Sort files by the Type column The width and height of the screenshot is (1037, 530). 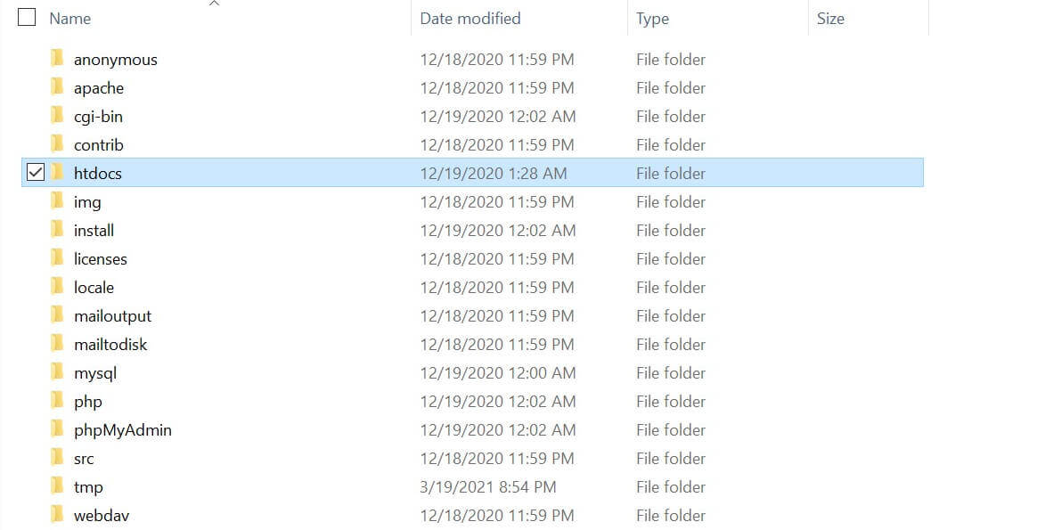pyautogui.click(x=652, y=18)
